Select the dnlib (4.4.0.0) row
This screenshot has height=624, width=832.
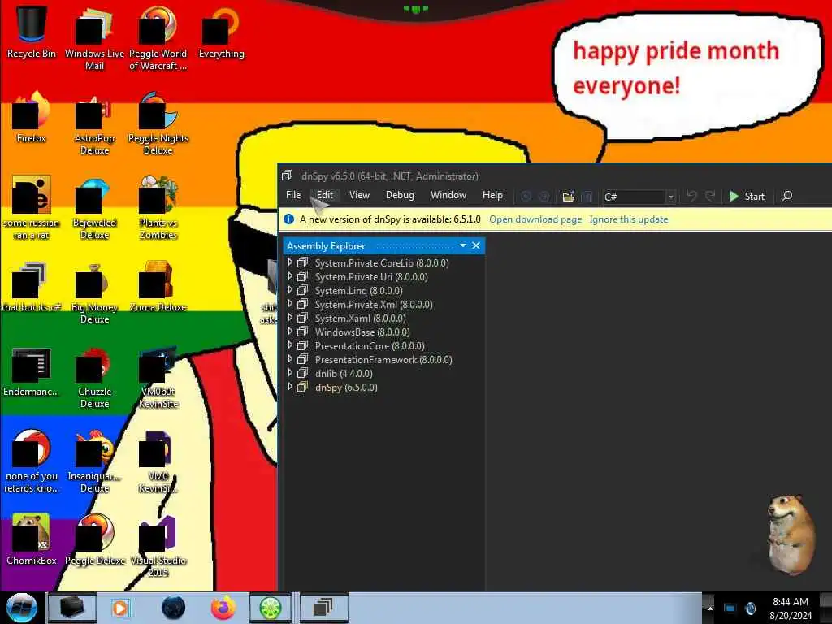[x=383, y=373]
